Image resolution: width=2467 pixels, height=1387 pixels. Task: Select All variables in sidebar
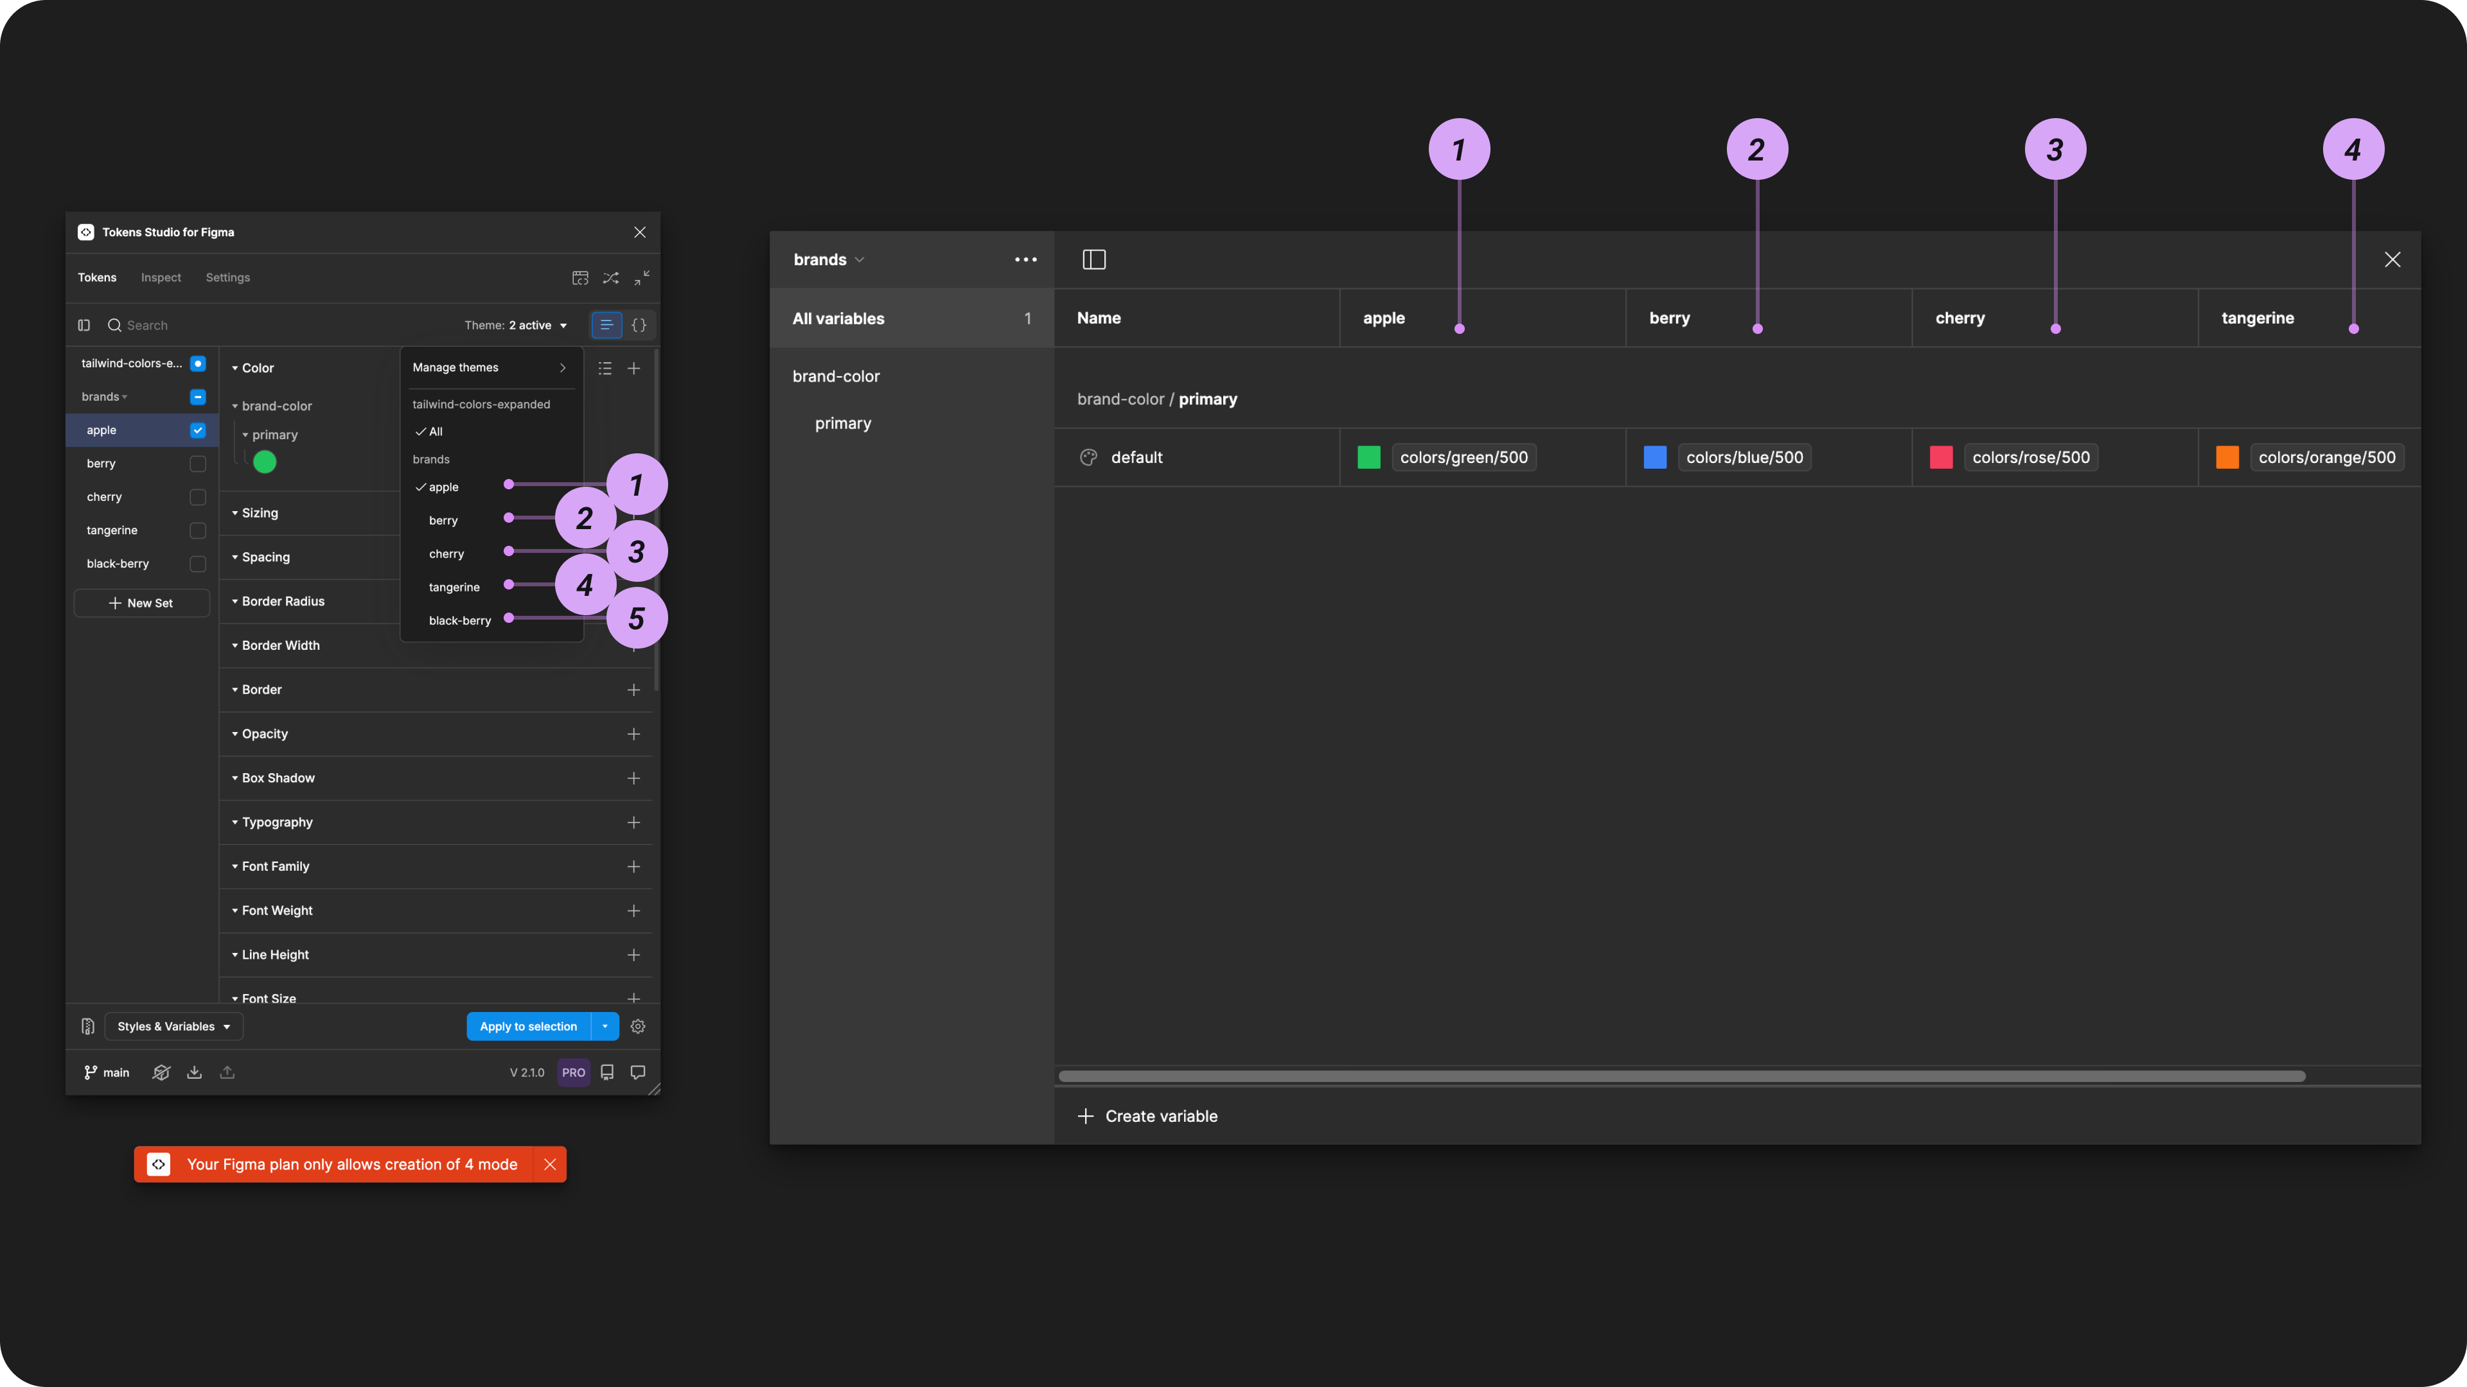912,318
